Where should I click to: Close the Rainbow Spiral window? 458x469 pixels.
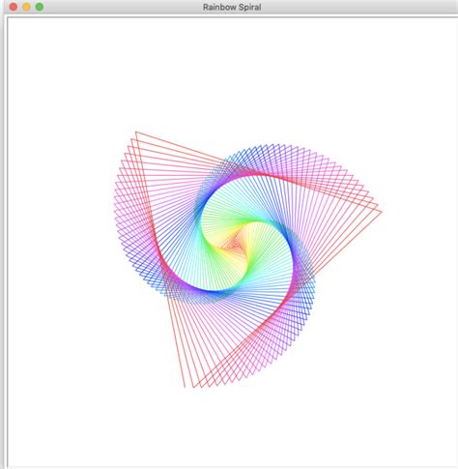tap(14, 7)
